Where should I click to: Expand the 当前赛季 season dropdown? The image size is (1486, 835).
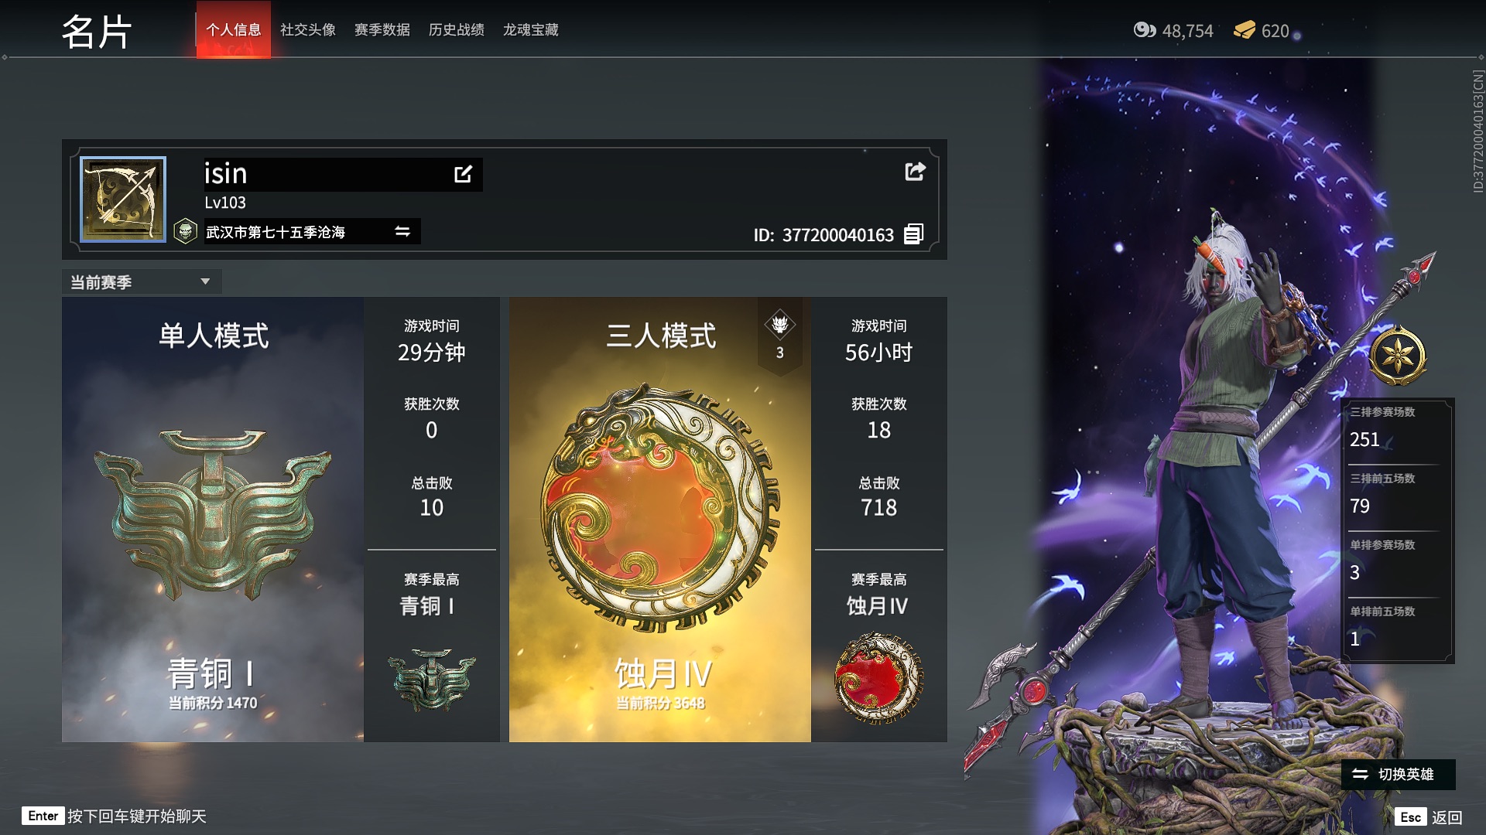[138, 281]
